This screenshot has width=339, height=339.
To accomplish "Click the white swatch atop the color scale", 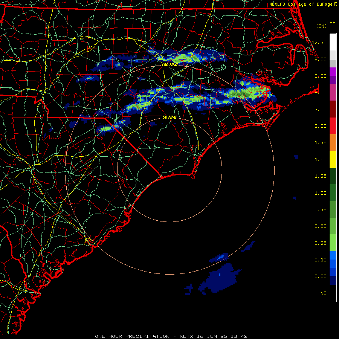I will click(333, 42).
